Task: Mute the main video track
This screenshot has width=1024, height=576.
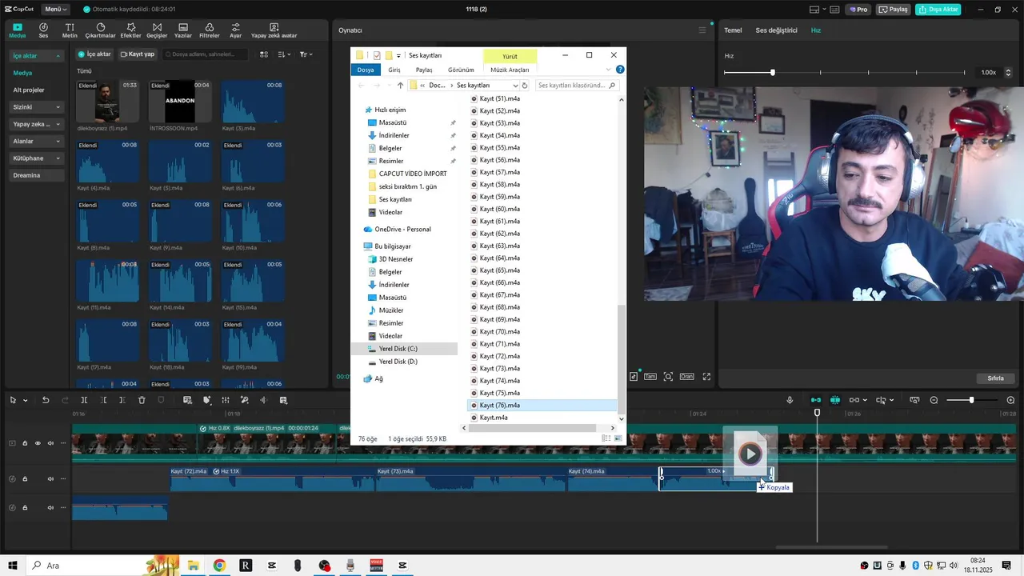Action: click(50, 443)
